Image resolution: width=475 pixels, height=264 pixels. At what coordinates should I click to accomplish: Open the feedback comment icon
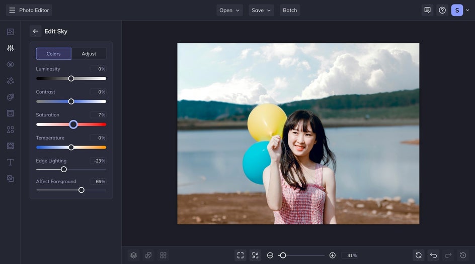(427, 10)
